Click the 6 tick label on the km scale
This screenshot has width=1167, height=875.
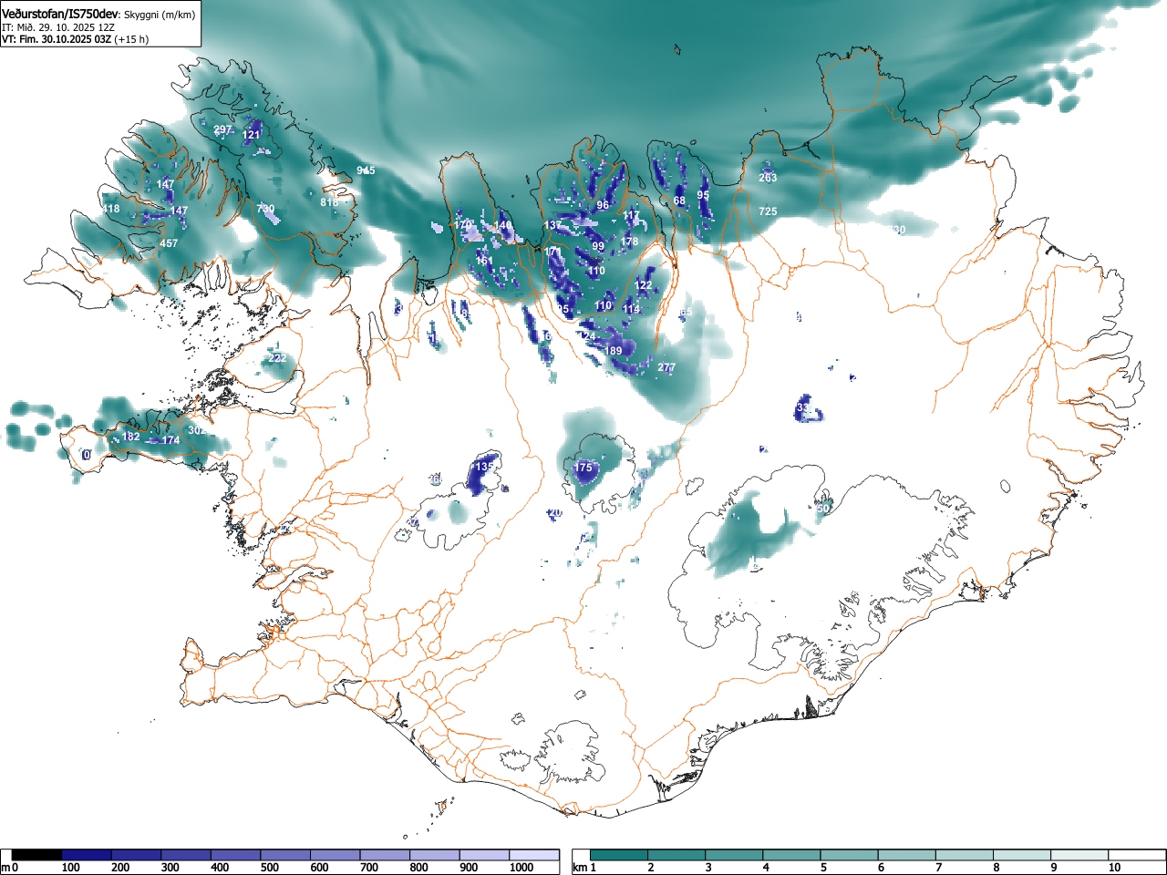(x=881, y=868)
